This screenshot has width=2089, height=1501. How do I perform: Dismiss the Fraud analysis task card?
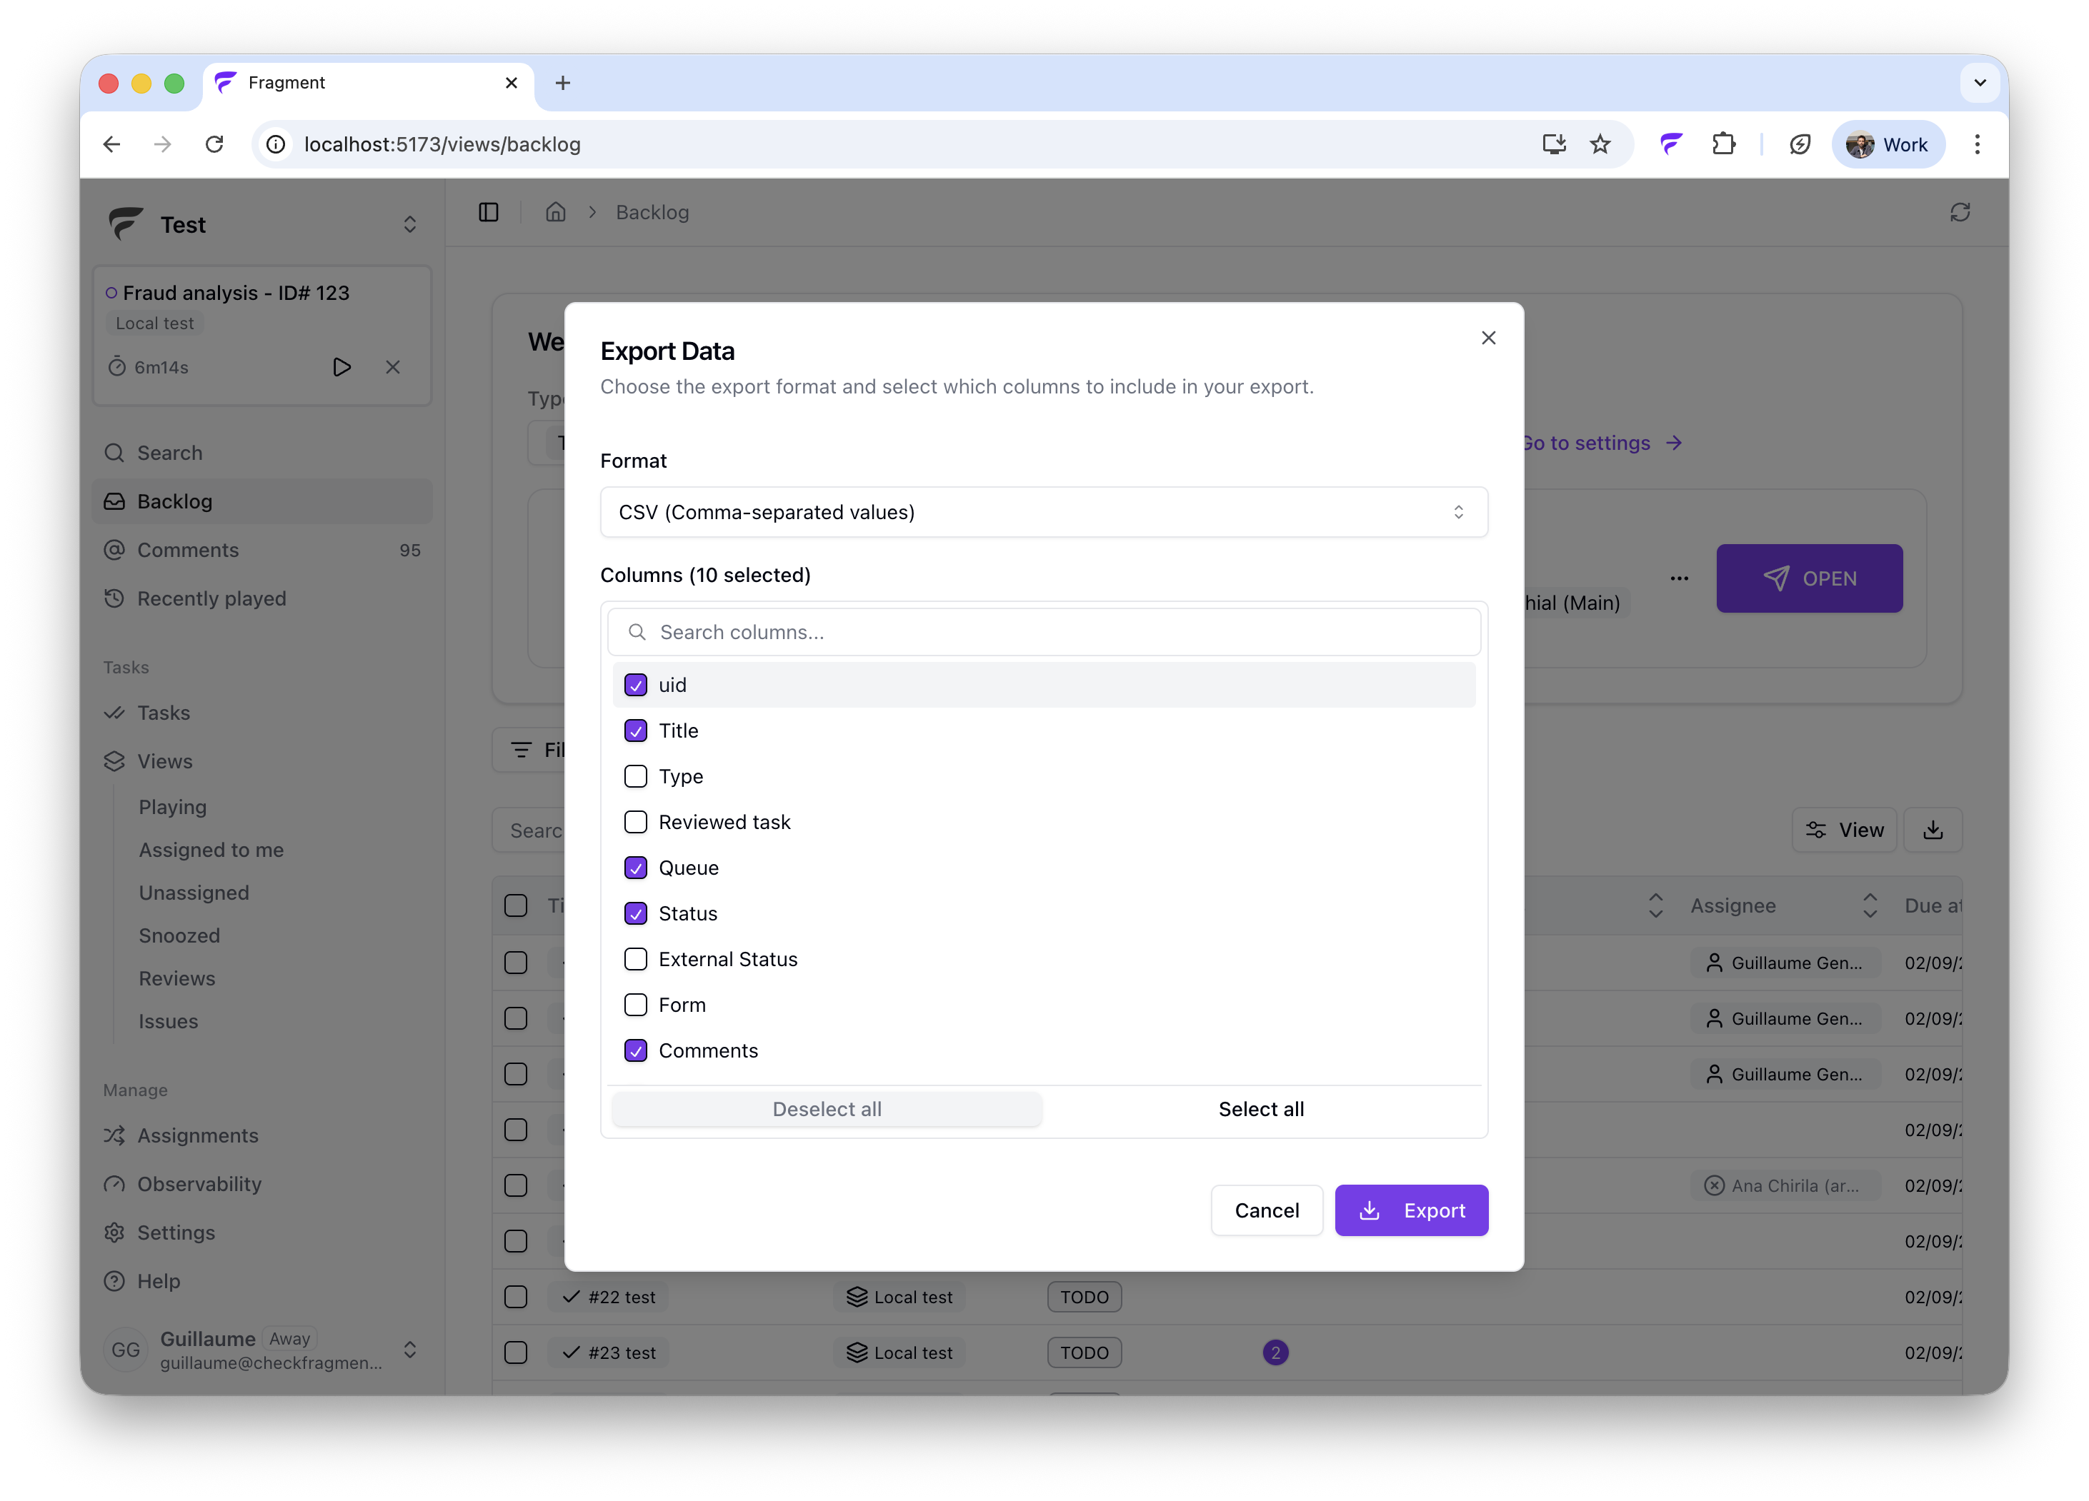(x=394, y=366)
